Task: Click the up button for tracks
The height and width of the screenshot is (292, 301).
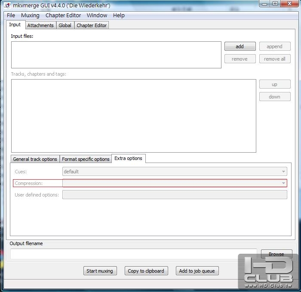Action: [x=275, y=84]
